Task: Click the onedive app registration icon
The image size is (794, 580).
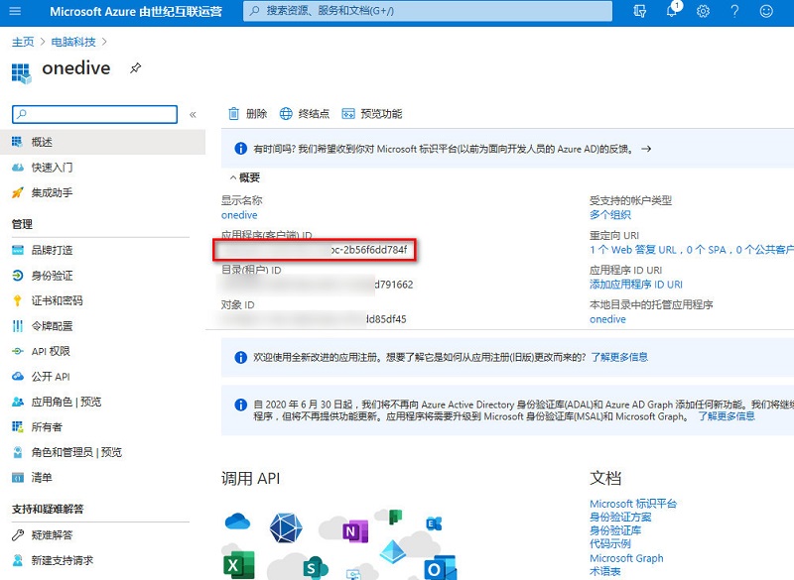Action: point(21,72)
